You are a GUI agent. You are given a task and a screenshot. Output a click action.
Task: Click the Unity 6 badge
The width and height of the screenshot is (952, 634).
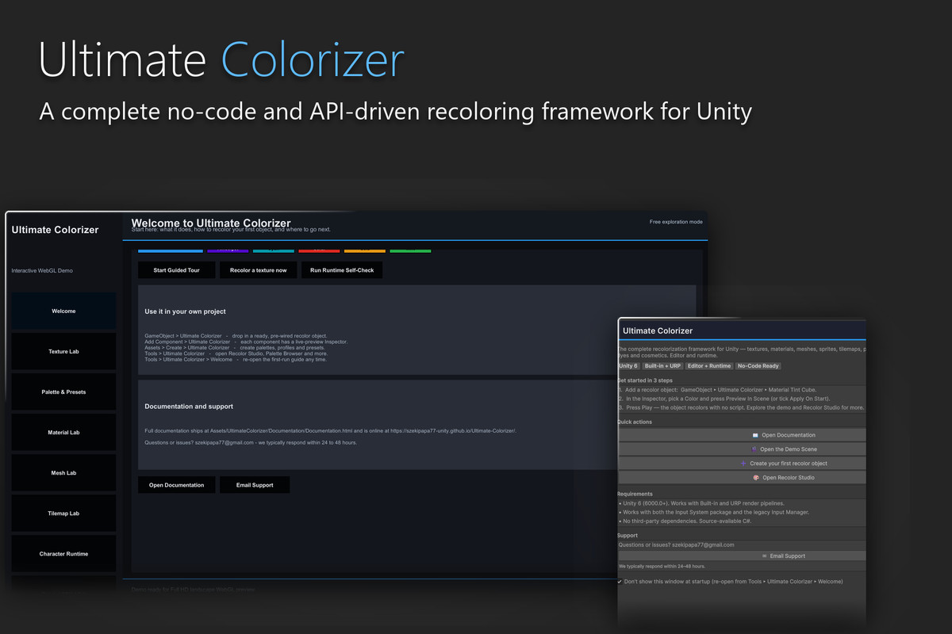[x=628, y=366]
